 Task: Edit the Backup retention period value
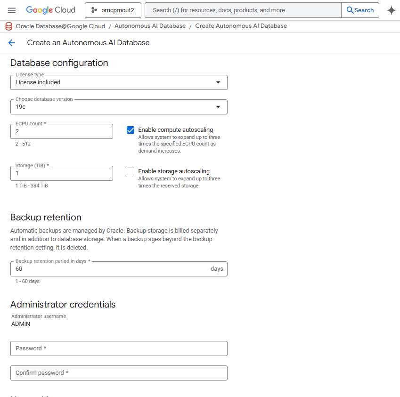[x=94, y=268]
